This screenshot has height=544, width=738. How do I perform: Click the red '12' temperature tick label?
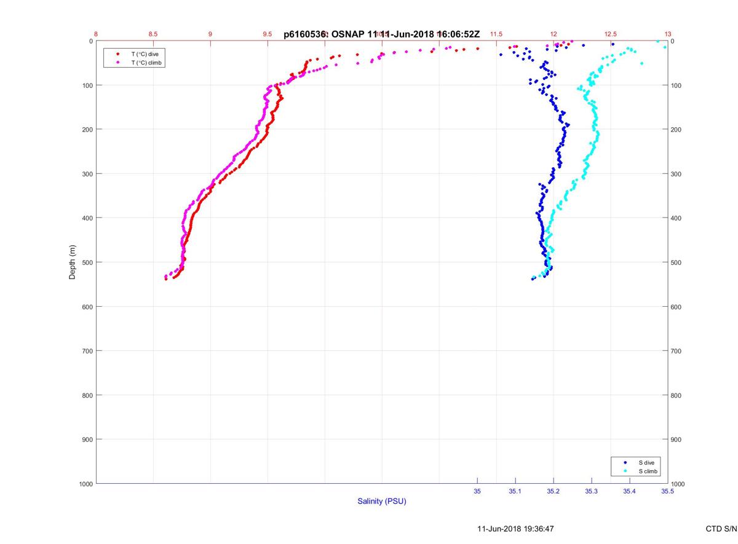[x=553, y=34]
